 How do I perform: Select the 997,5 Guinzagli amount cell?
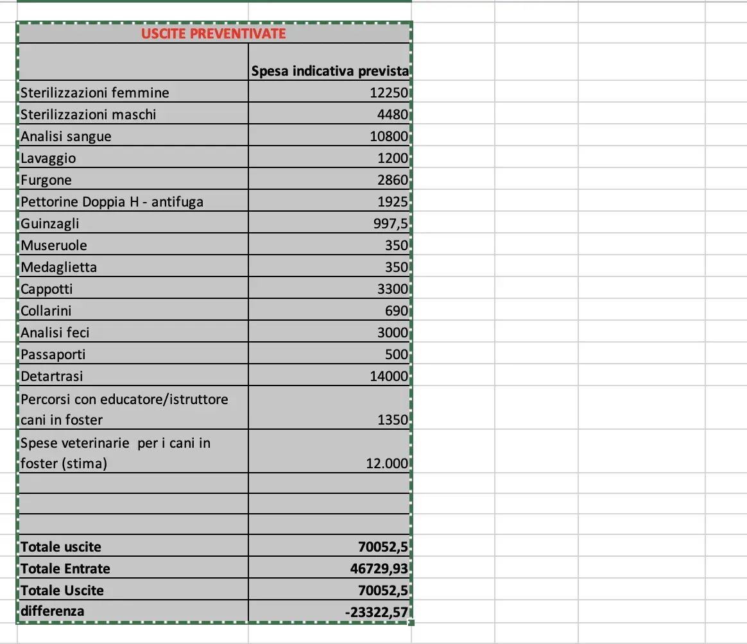pyautogui.click(x=329, y=223)
